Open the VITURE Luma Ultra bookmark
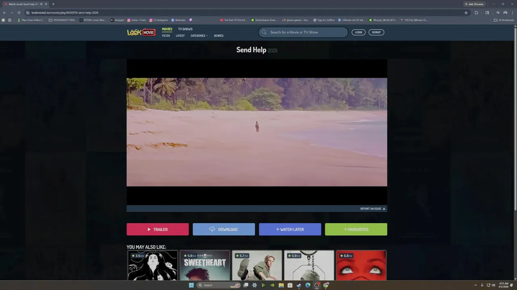The width and height of the screenshot is (517, 290). (x=93, y=20)
